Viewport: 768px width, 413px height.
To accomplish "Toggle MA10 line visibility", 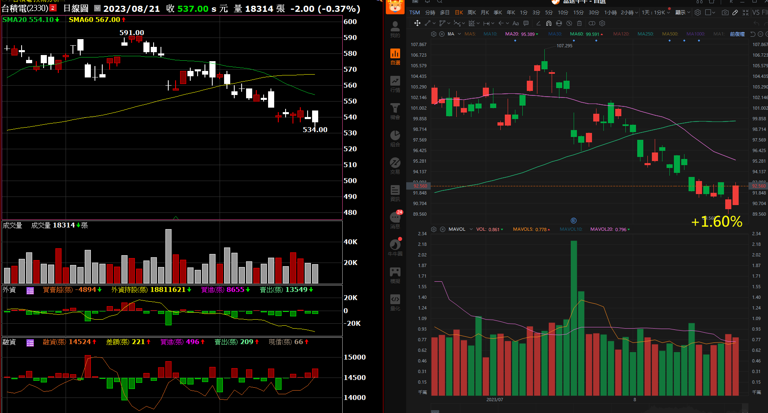I will tap(491, 34).
